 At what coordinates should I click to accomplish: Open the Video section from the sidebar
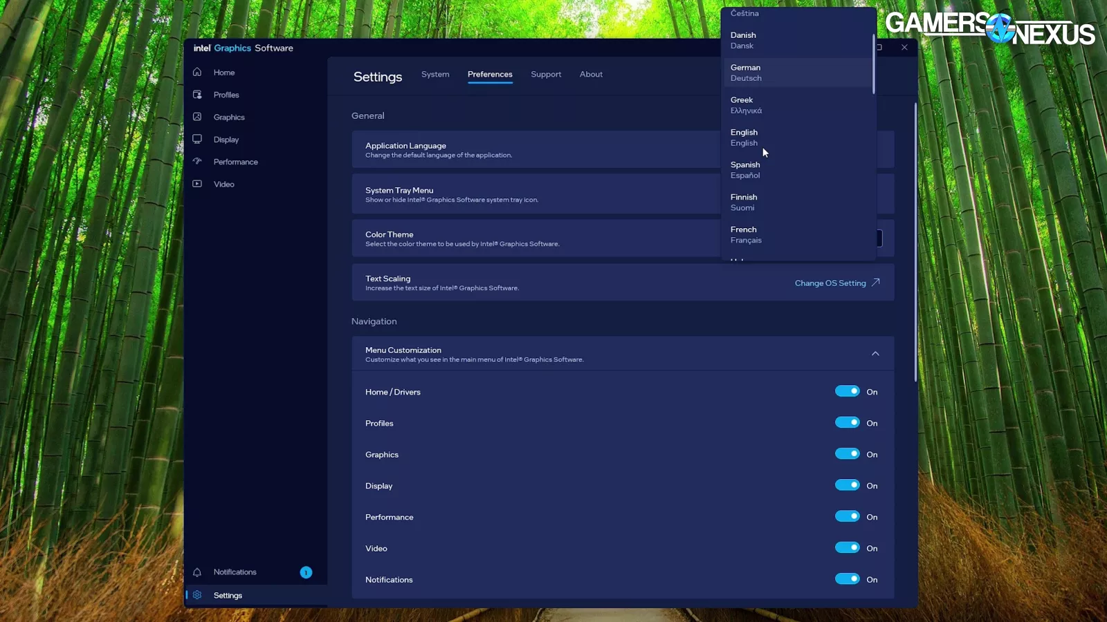coord(196,184)
